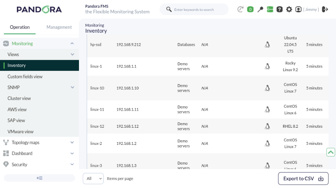This screenshot has width=336, height=188.
Task: Open the items per page dropdown
Action: [x=93, y=179]
